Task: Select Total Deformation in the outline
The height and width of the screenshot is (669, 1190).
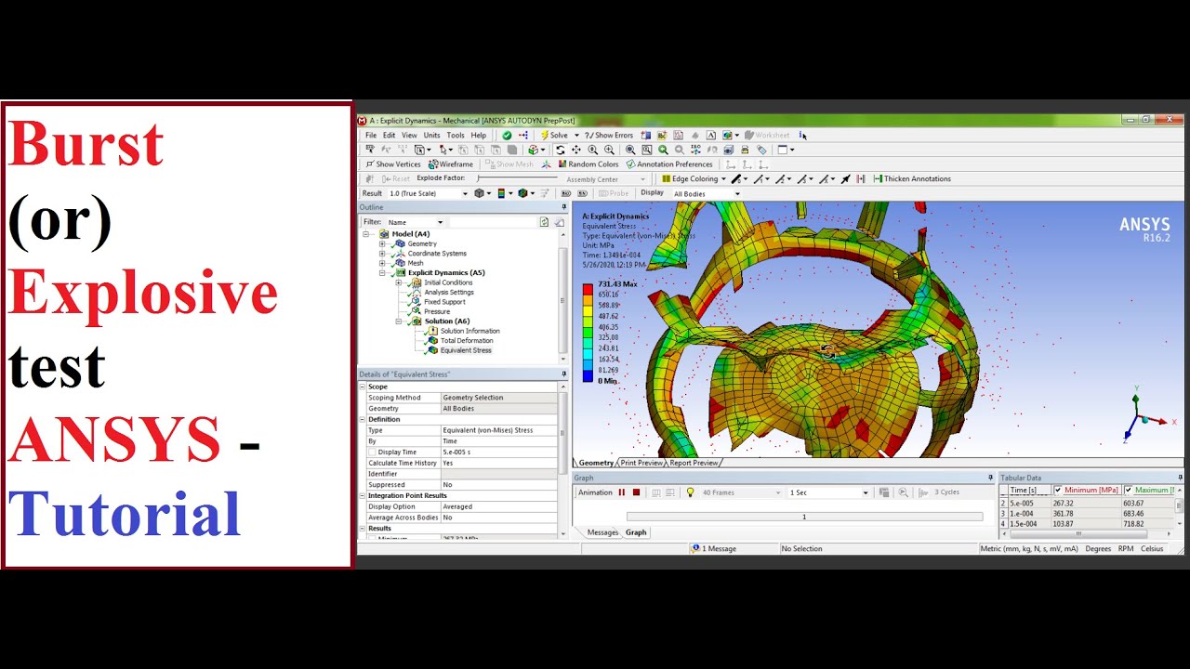Action: [467, 341]
